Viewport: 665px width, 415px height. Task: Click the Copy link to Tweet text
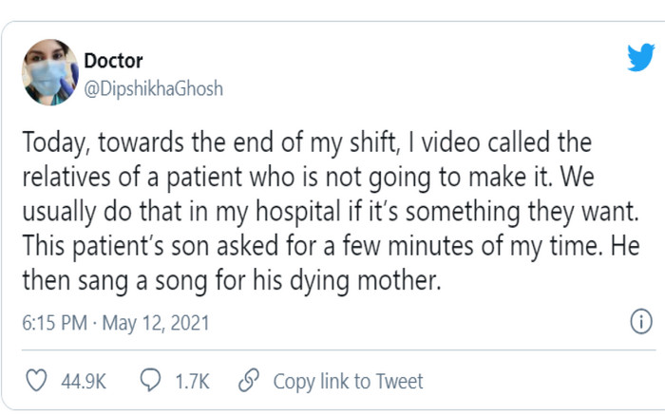click(349, 381)
